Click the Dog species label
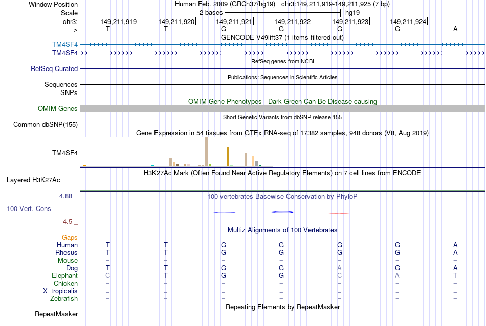The height and width of the screenshot is (326, 486). click(x=72, y=268)
